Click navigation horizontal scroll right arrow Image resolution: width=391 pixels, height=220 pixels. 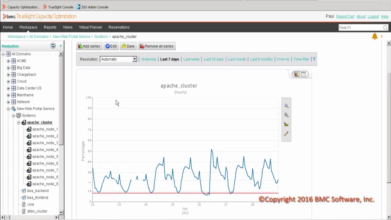pyautogui.click(x=56, y=217)
